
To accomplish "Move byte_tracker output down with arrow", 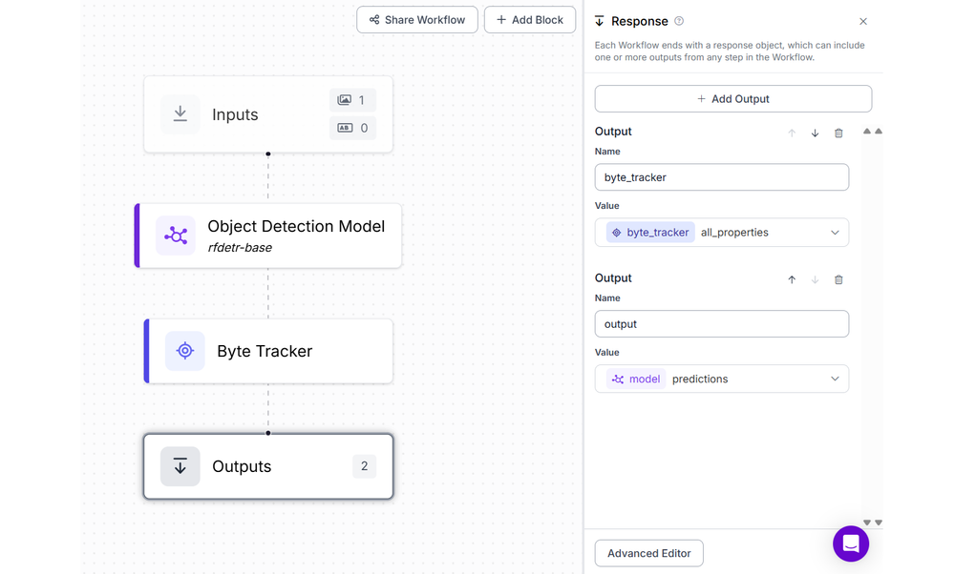I will (x=815, y=133).
